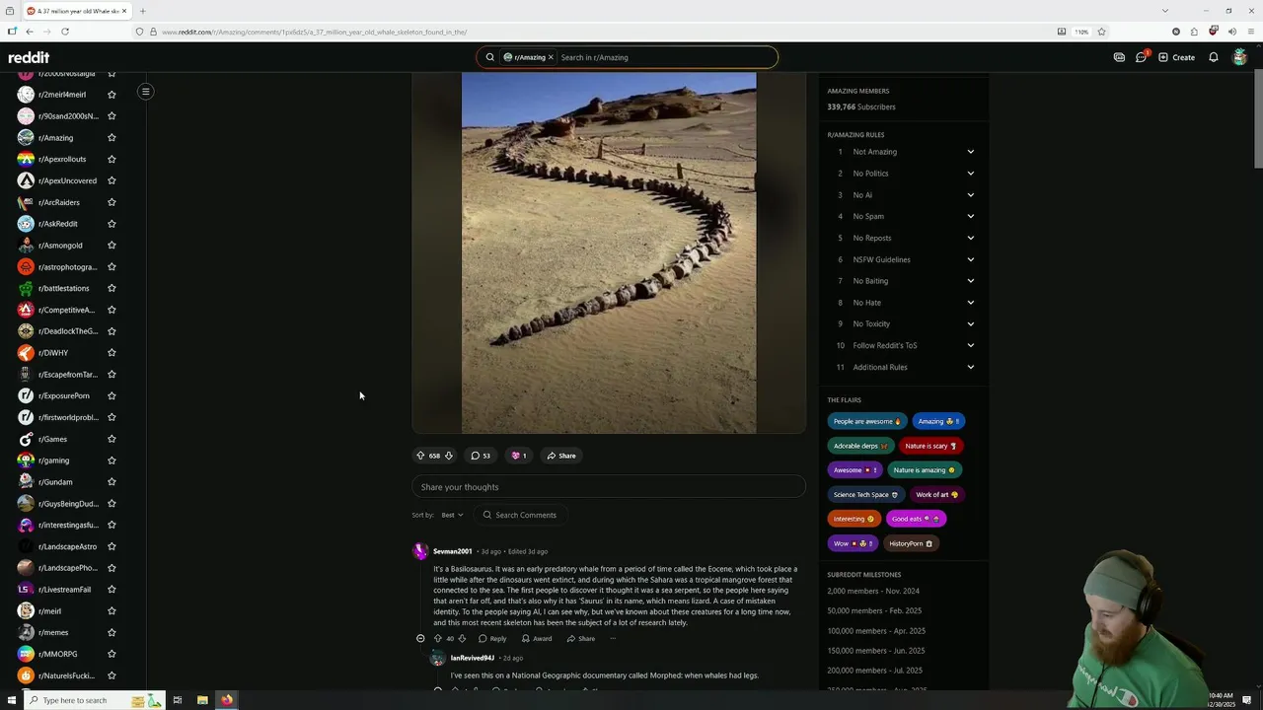Go to r/ExposurePorn community
Screen dimensions: 1263x710
coord(63,395)
